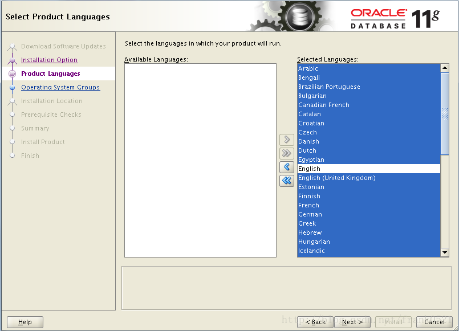459x331 pixels.
Task: Select the unhighlighted English entry
Action: tap(369, 169)
